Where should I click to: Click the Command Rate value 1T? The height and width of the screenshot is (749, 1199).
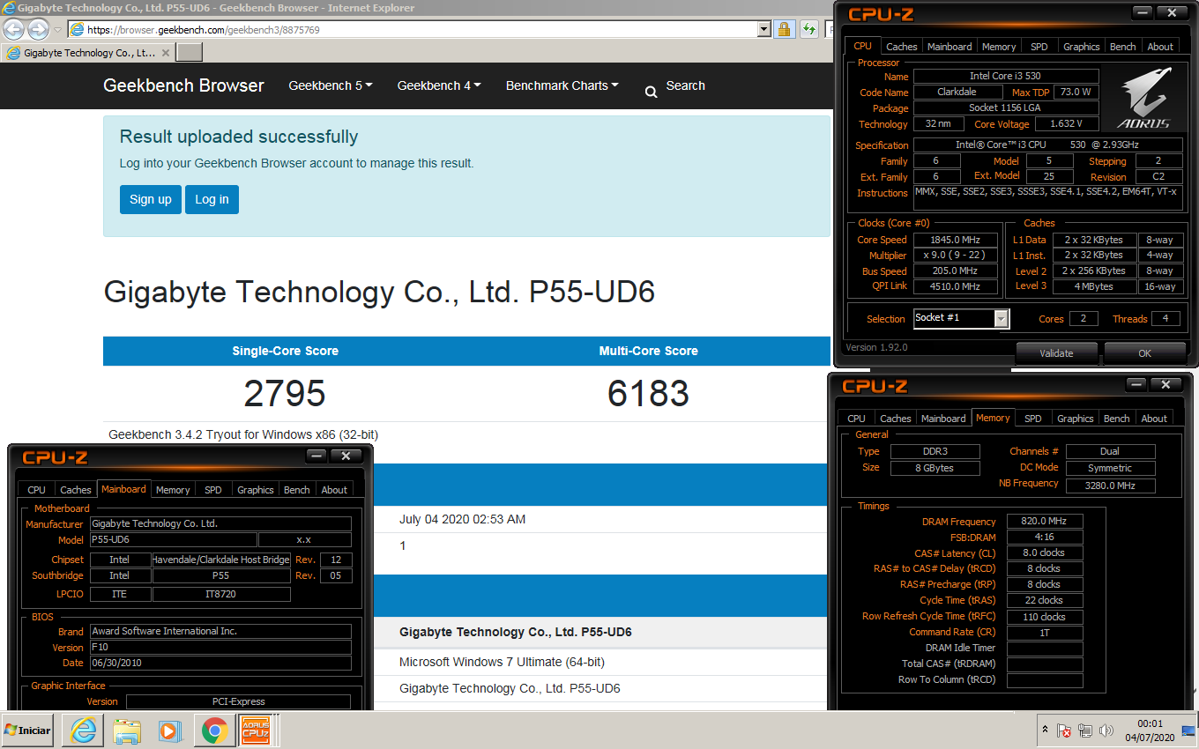pyautogui.click(x=1045, y=633)
